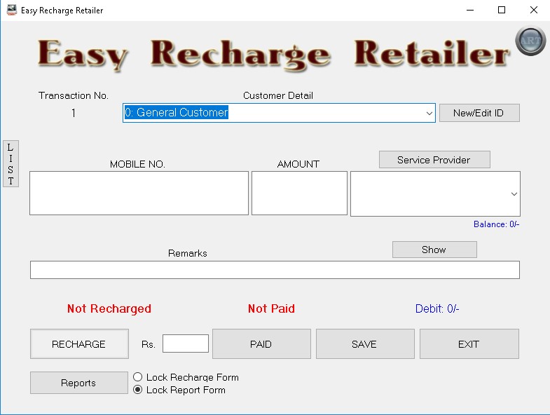Focus the AMOUNT input field
Screen dimensions: 550x415
tap(299, 193)
